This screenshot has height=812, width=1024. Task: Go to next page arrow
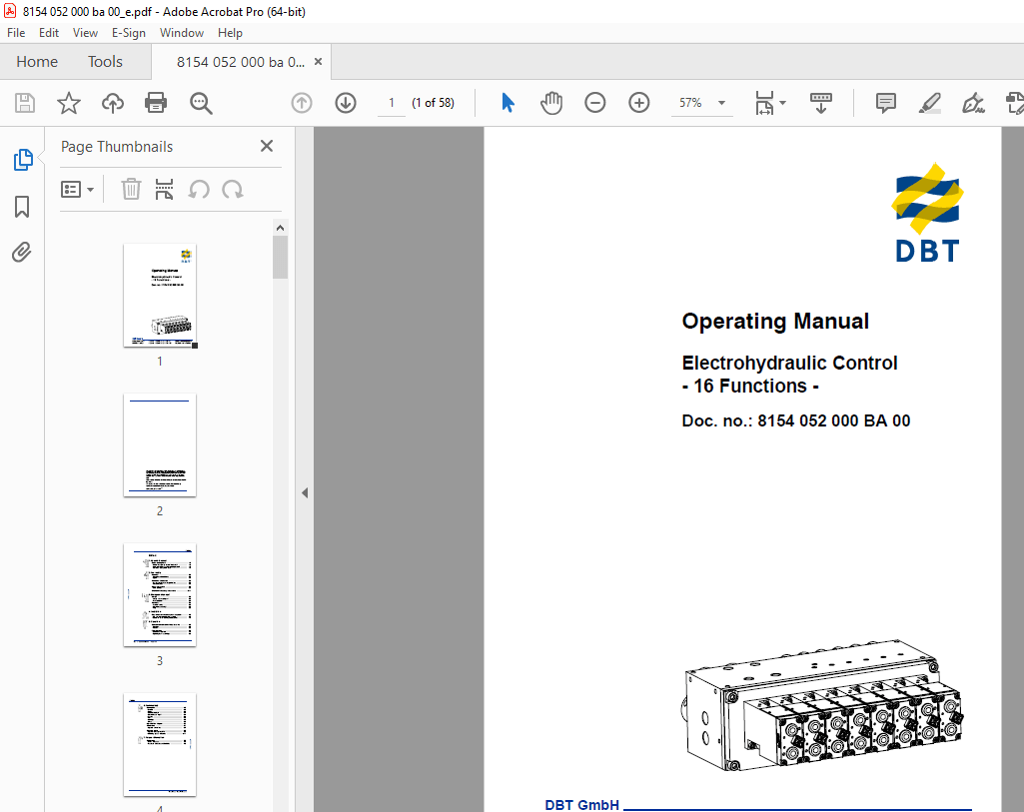(346, 103)
